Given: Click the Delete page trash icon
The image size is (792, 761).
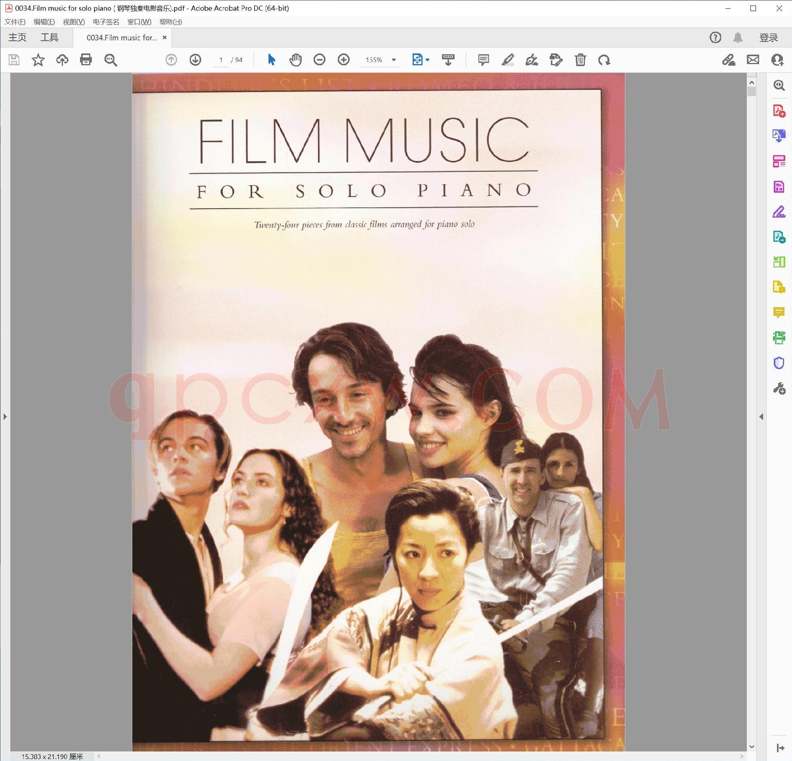Looking at the screenshot, I should click(580, 60).
